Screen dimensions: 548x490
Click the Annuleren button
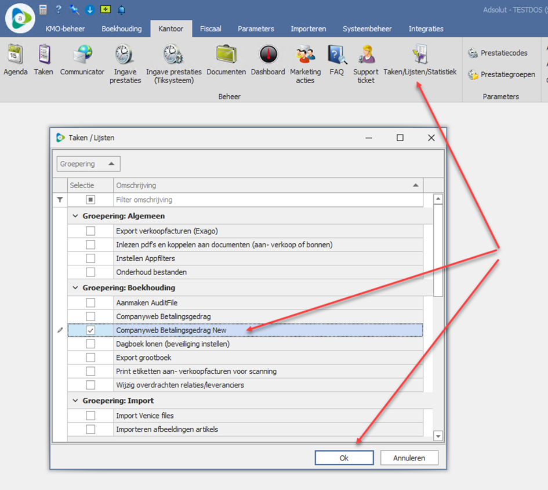pyautogui.click(x=409, y=458)
